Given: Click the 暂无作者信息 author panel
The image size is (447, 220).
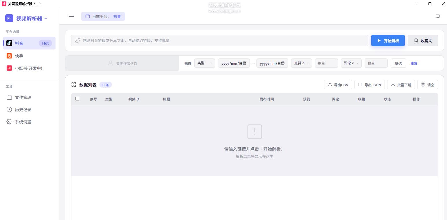Looking at the screenshot, I should 122,63.
